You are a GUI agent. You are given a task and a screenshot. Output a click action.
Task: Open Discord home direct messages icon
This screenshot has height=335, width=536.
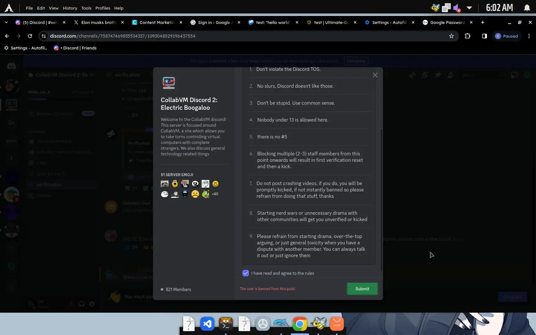pyautogui.click(x=11, y=66)
